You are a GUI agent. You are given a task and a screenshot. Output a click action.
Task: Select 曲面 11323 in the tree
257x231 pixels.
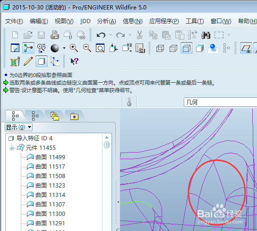click(46, 186)
